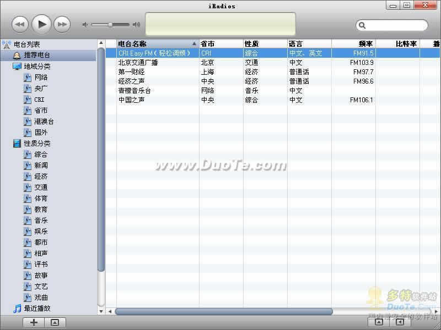Screen dimensions: 441x330
Task: Click the 娱乐 sidebar icon
Action: click(x=27, y=232)
